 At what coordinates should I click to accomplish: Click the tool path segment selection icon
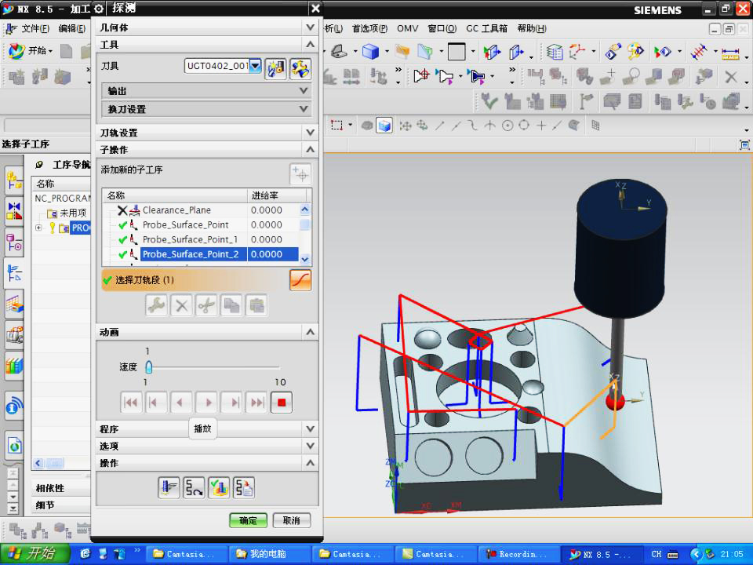coord(300,280)
